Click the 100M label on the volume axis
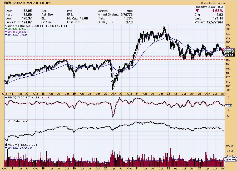The image size is (237, 171). [229, 146]
